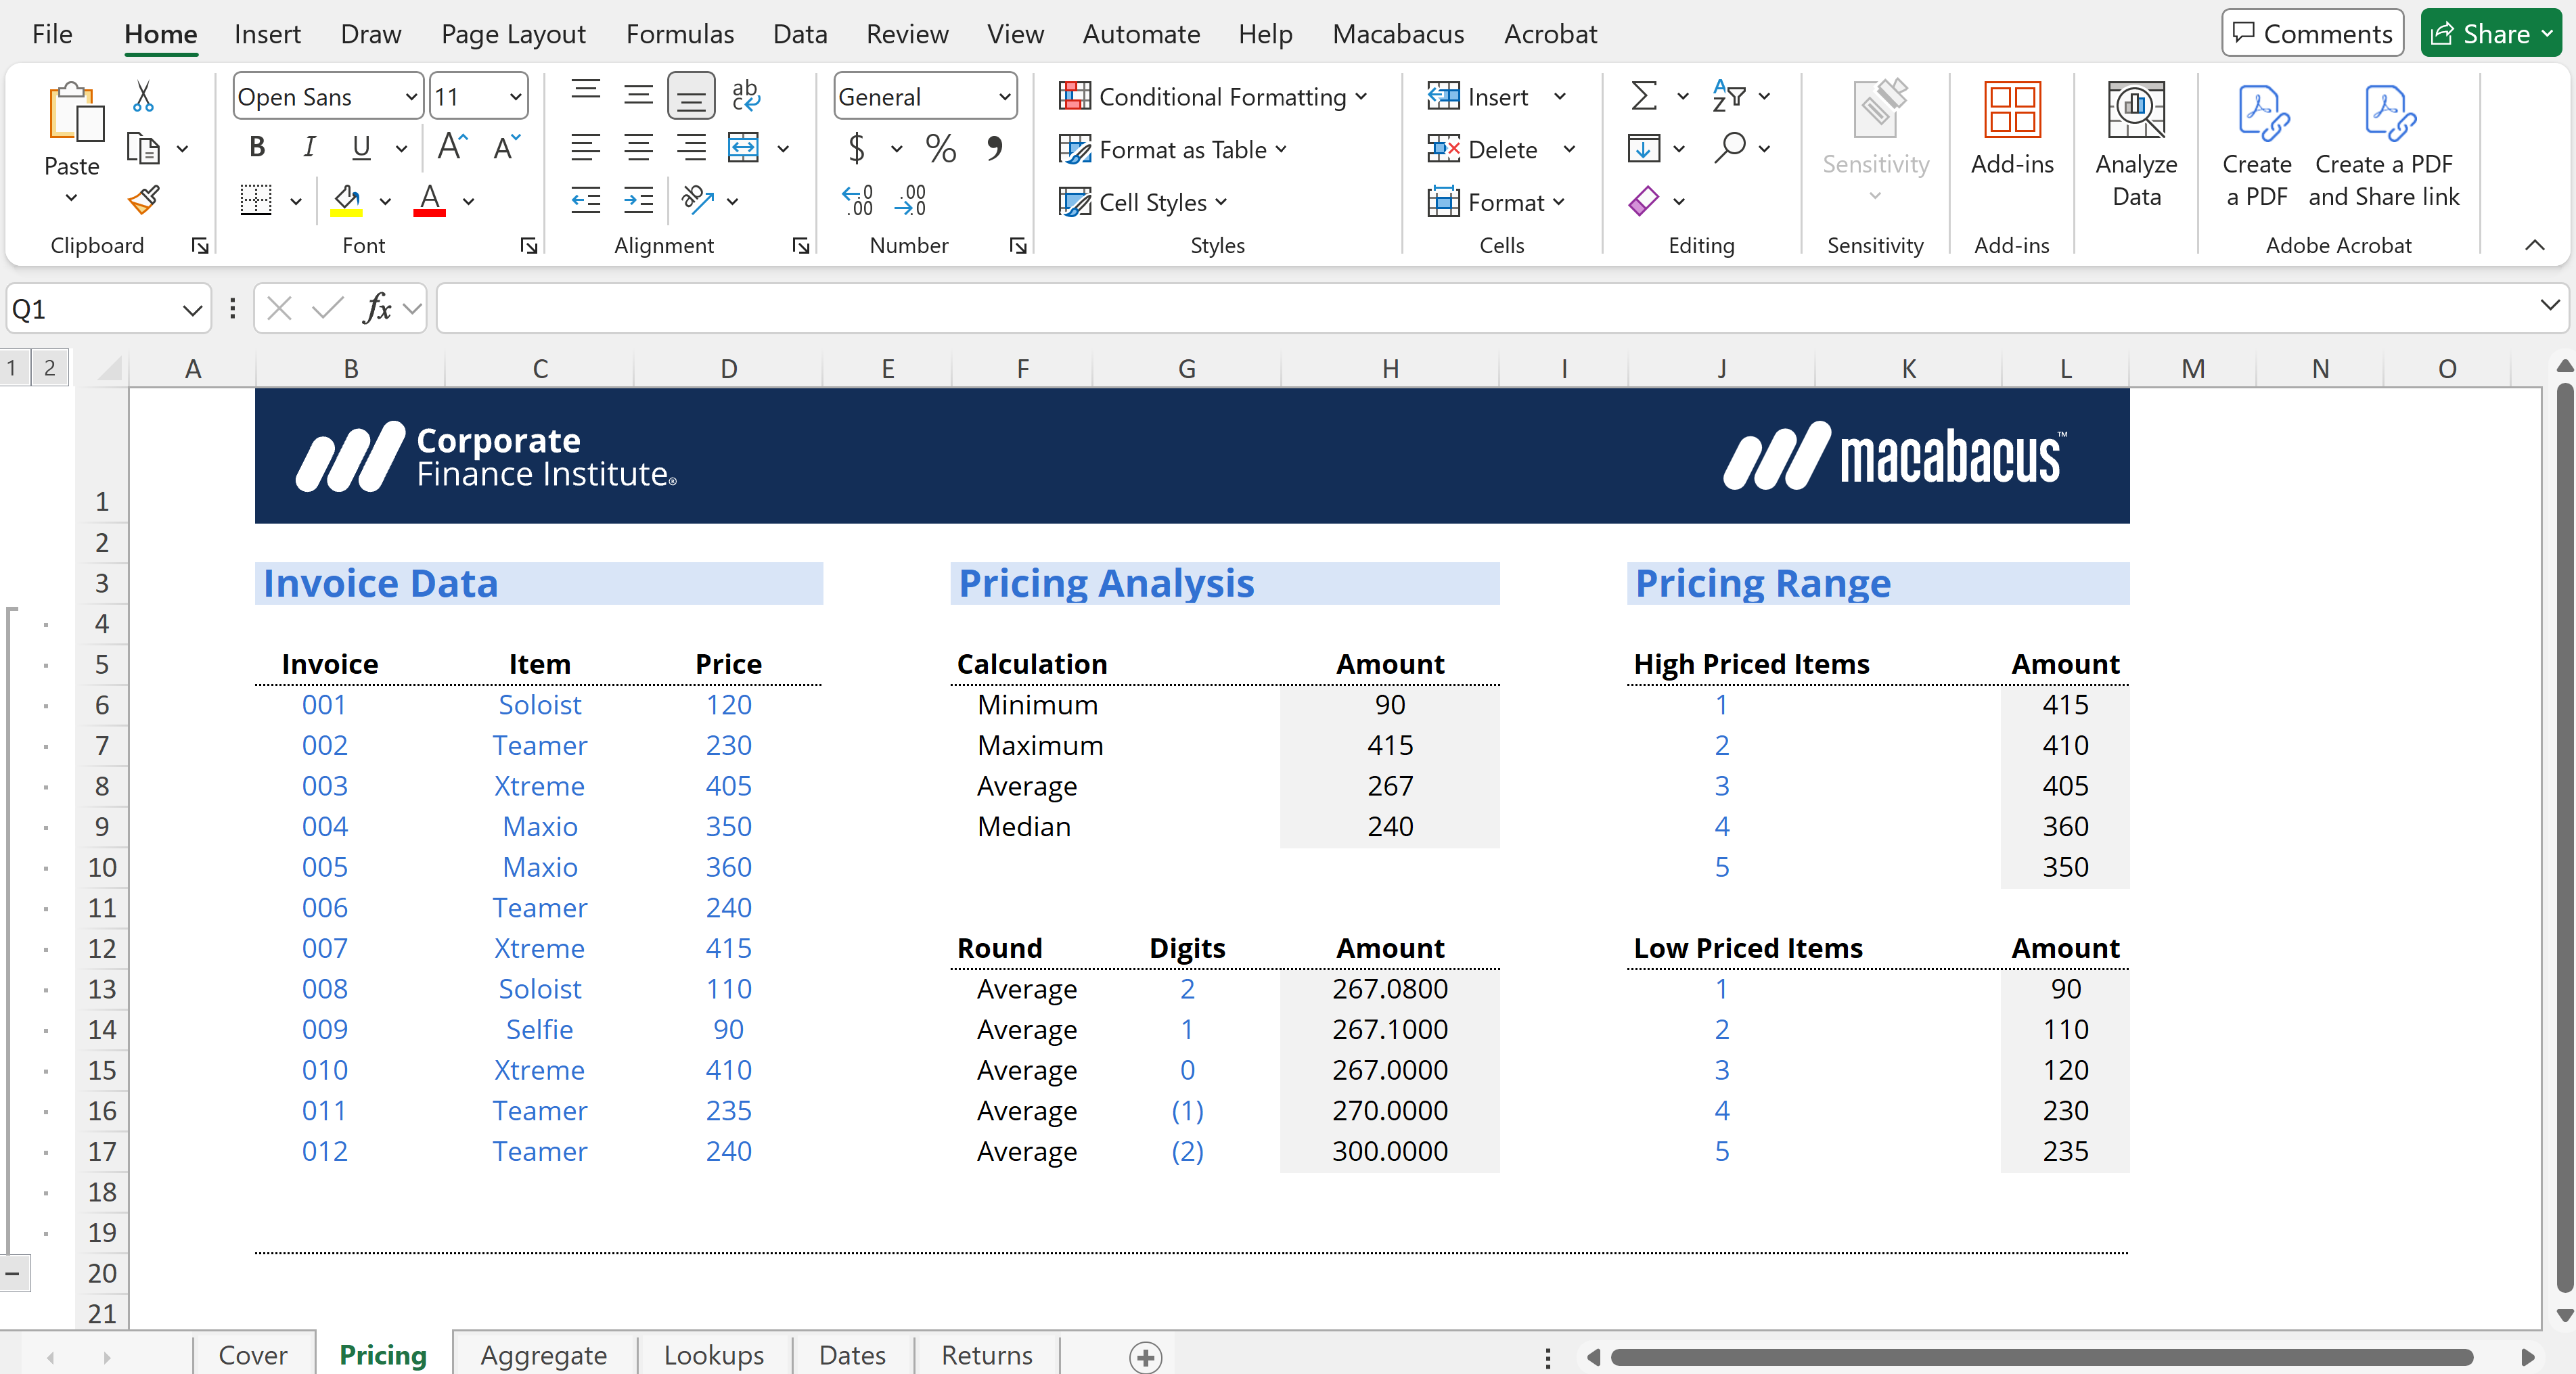The height and width of the screenshot is (1374, 2576).
Task: Open the Font name dropdown
Action: (x=411, y=96)
